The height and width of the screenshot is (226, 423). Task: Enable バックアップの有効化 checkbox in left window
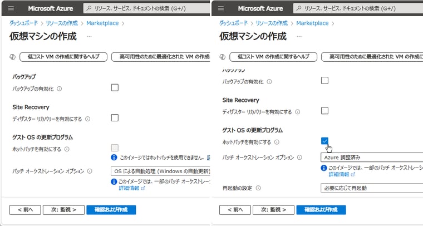(115, 87)
